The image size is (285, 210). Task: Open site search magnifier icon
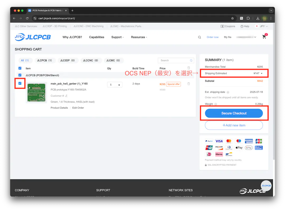199,37
